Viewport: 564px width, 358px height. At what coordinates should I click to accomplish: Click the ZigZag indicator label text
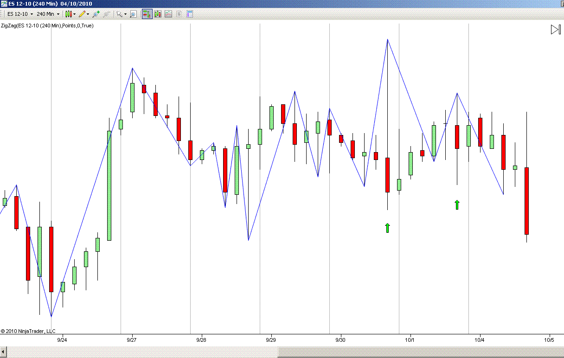tap(47, 26)
